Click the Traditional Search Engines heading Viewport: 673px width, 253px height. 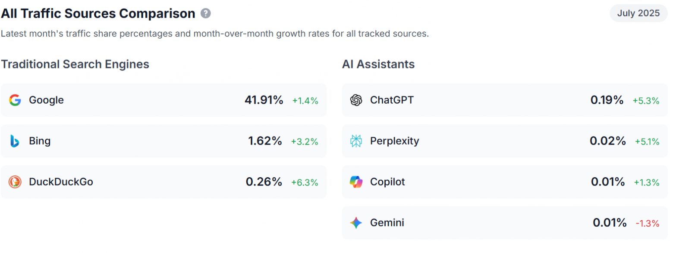pyautogui.click(x=75, y=65)
